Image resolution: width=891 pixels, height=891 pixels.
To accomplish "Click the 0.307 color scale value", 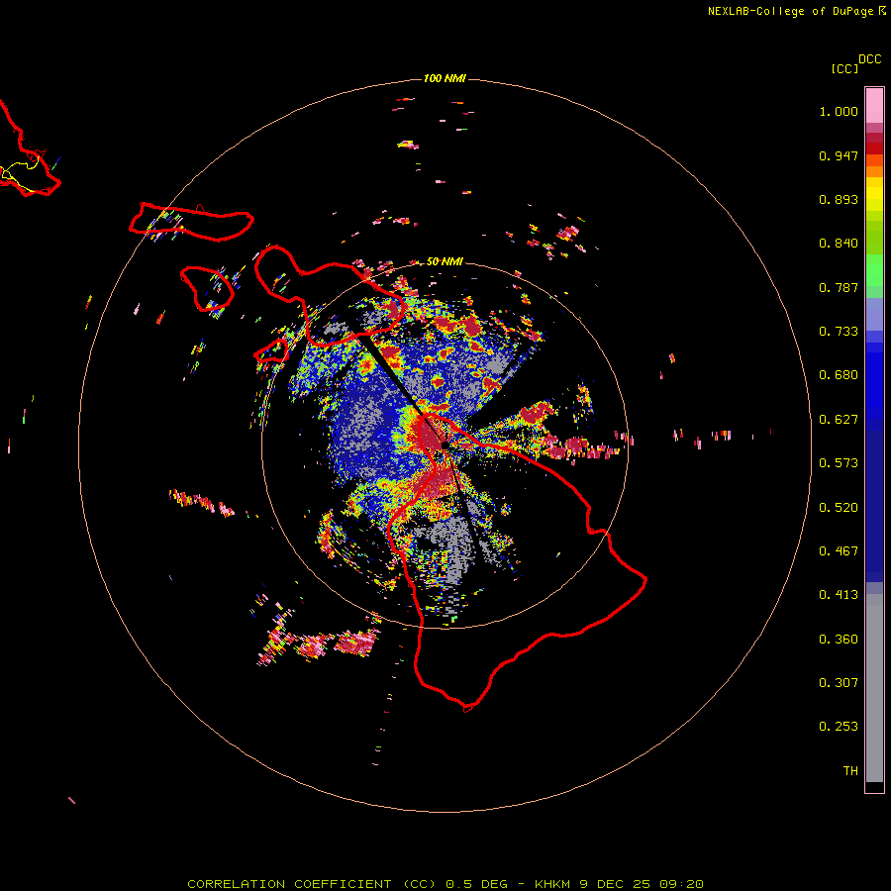I will coord(839,683).
